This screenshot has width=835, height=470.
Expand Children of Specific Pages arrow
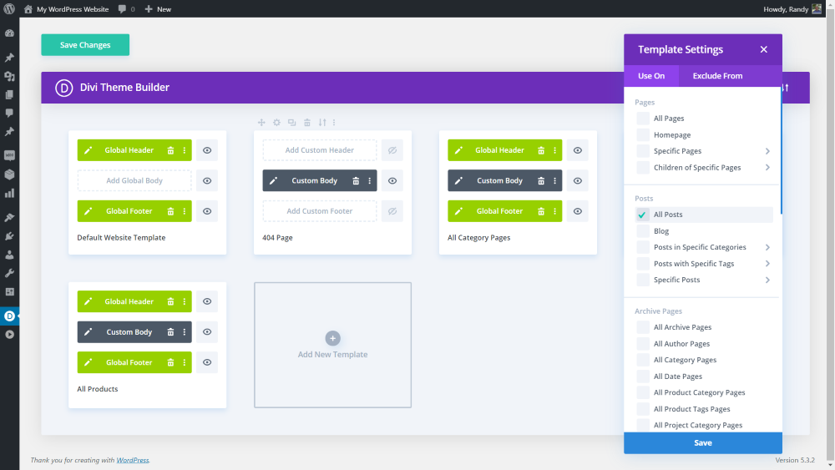[767, 167]
